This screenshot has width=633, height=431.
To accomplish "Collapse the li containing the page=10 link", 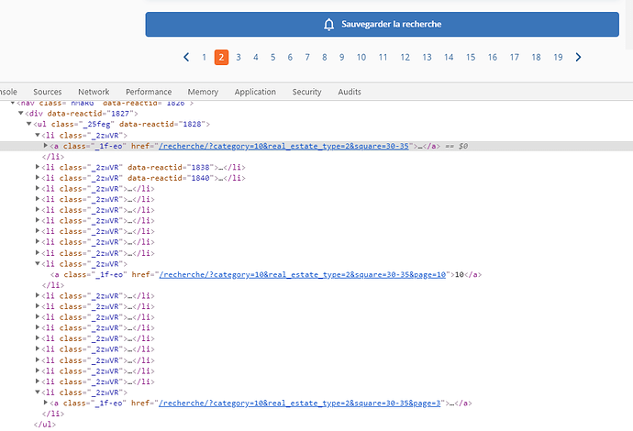I will pos(38,263).
